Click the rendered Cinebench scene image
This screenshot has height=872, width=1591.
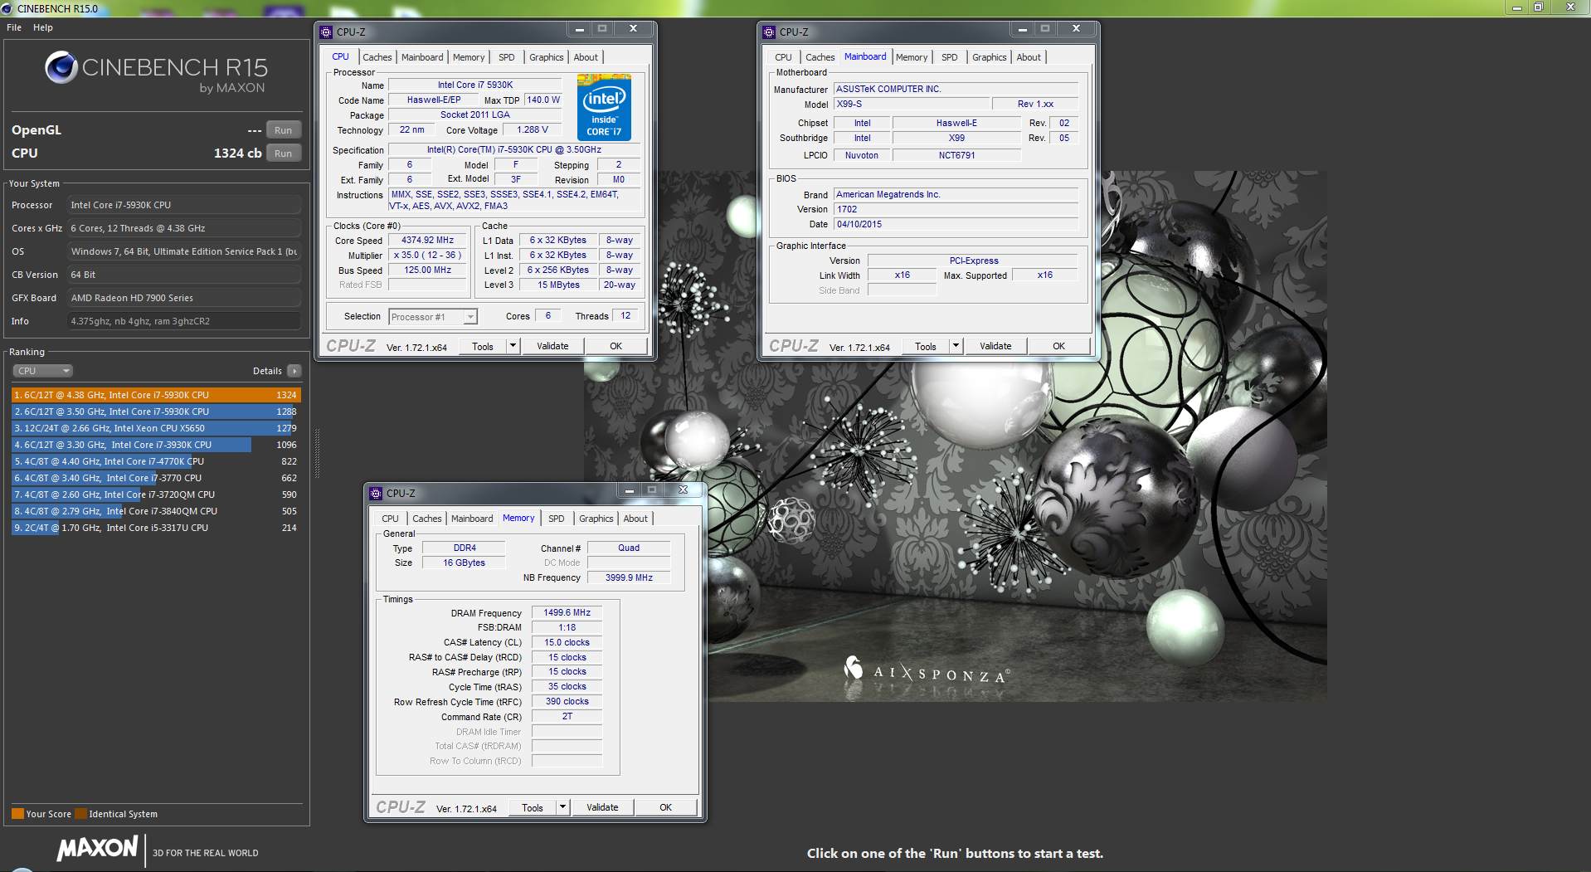click(956, 436)
